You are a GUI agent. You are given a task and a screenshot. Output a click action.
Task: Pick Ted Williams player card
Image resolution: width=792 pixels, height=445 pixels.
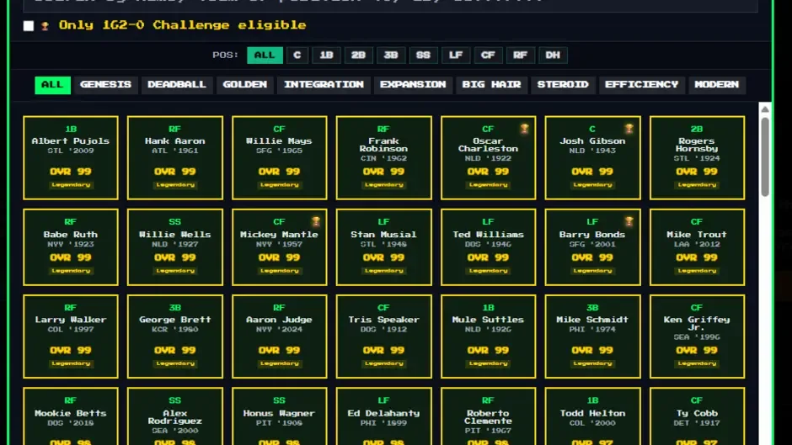click(x=488, y=247)
